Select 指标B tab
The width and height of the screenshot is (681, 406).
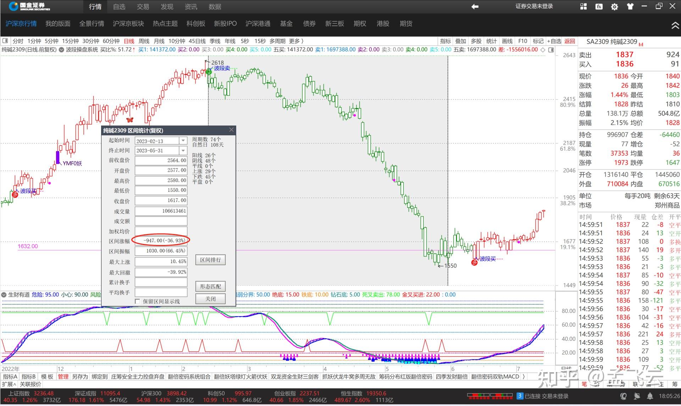(28, 377)
